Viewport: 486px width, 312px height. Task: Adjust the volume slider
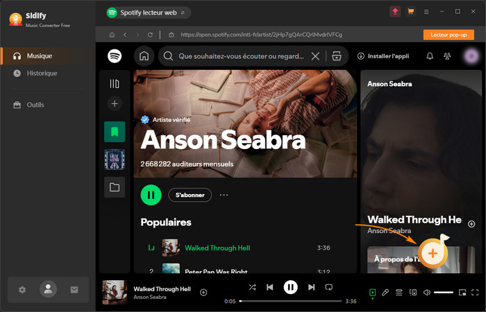tap(443, 293)
